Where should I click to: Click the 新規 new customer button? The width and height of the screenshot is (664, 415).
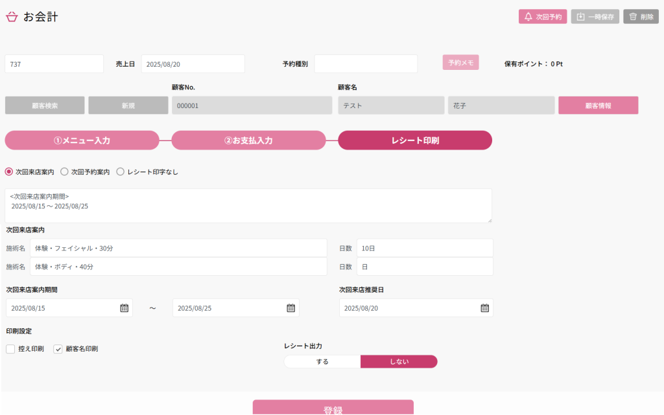click(x=128, y=104)
